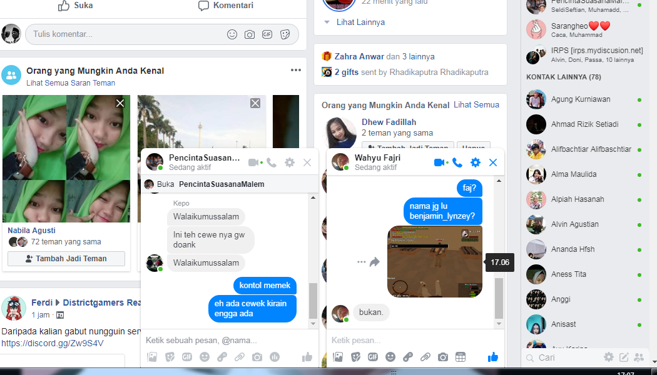Attach a photo via comment camera icon
This screenshot has width=657, height=375.
tap(250, 34)
